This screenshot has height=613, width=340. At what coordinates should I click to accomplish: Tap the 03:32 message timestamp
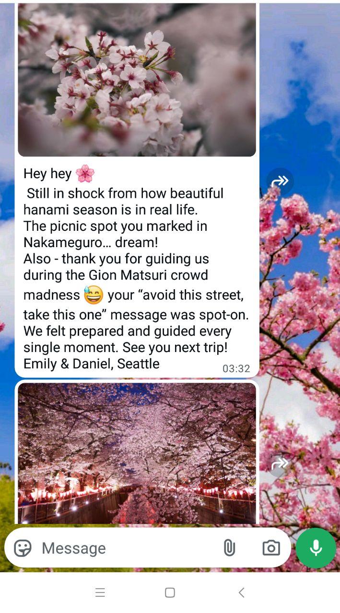tap(236, 368)
